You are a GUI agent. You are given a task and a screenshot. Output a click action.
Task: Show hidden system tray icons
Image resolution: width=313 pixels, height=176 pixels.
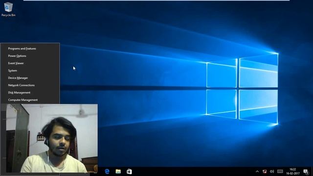tap(257, 172)
